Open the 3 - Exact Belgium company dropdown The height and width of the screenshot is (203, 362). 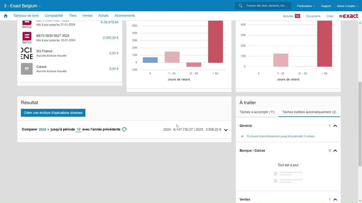point(22,6)
